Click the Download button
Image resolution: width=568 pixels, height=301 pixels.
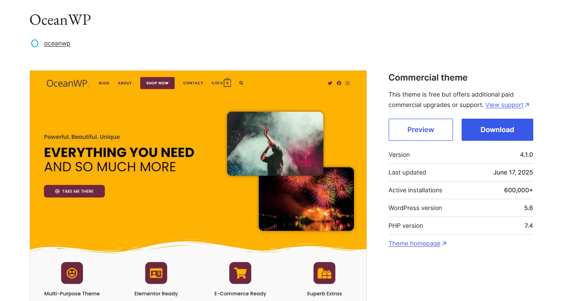(x=497, y=129)
